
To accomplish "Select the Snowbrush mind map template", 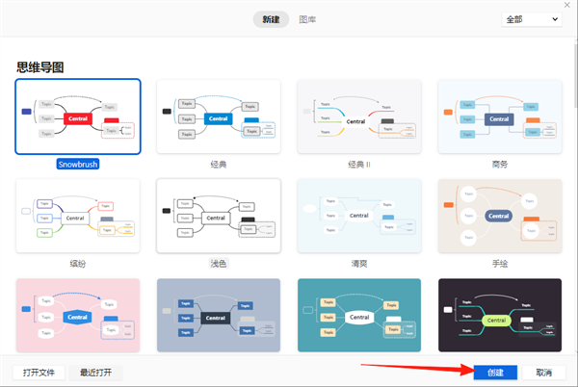I will click(78, 116).
